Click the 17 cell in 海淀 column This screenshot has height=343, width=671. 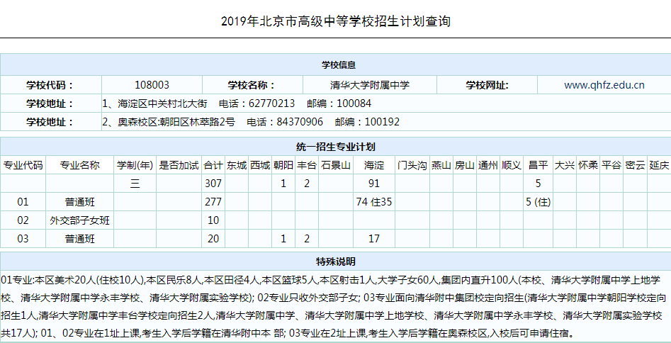tap(374, 239)
